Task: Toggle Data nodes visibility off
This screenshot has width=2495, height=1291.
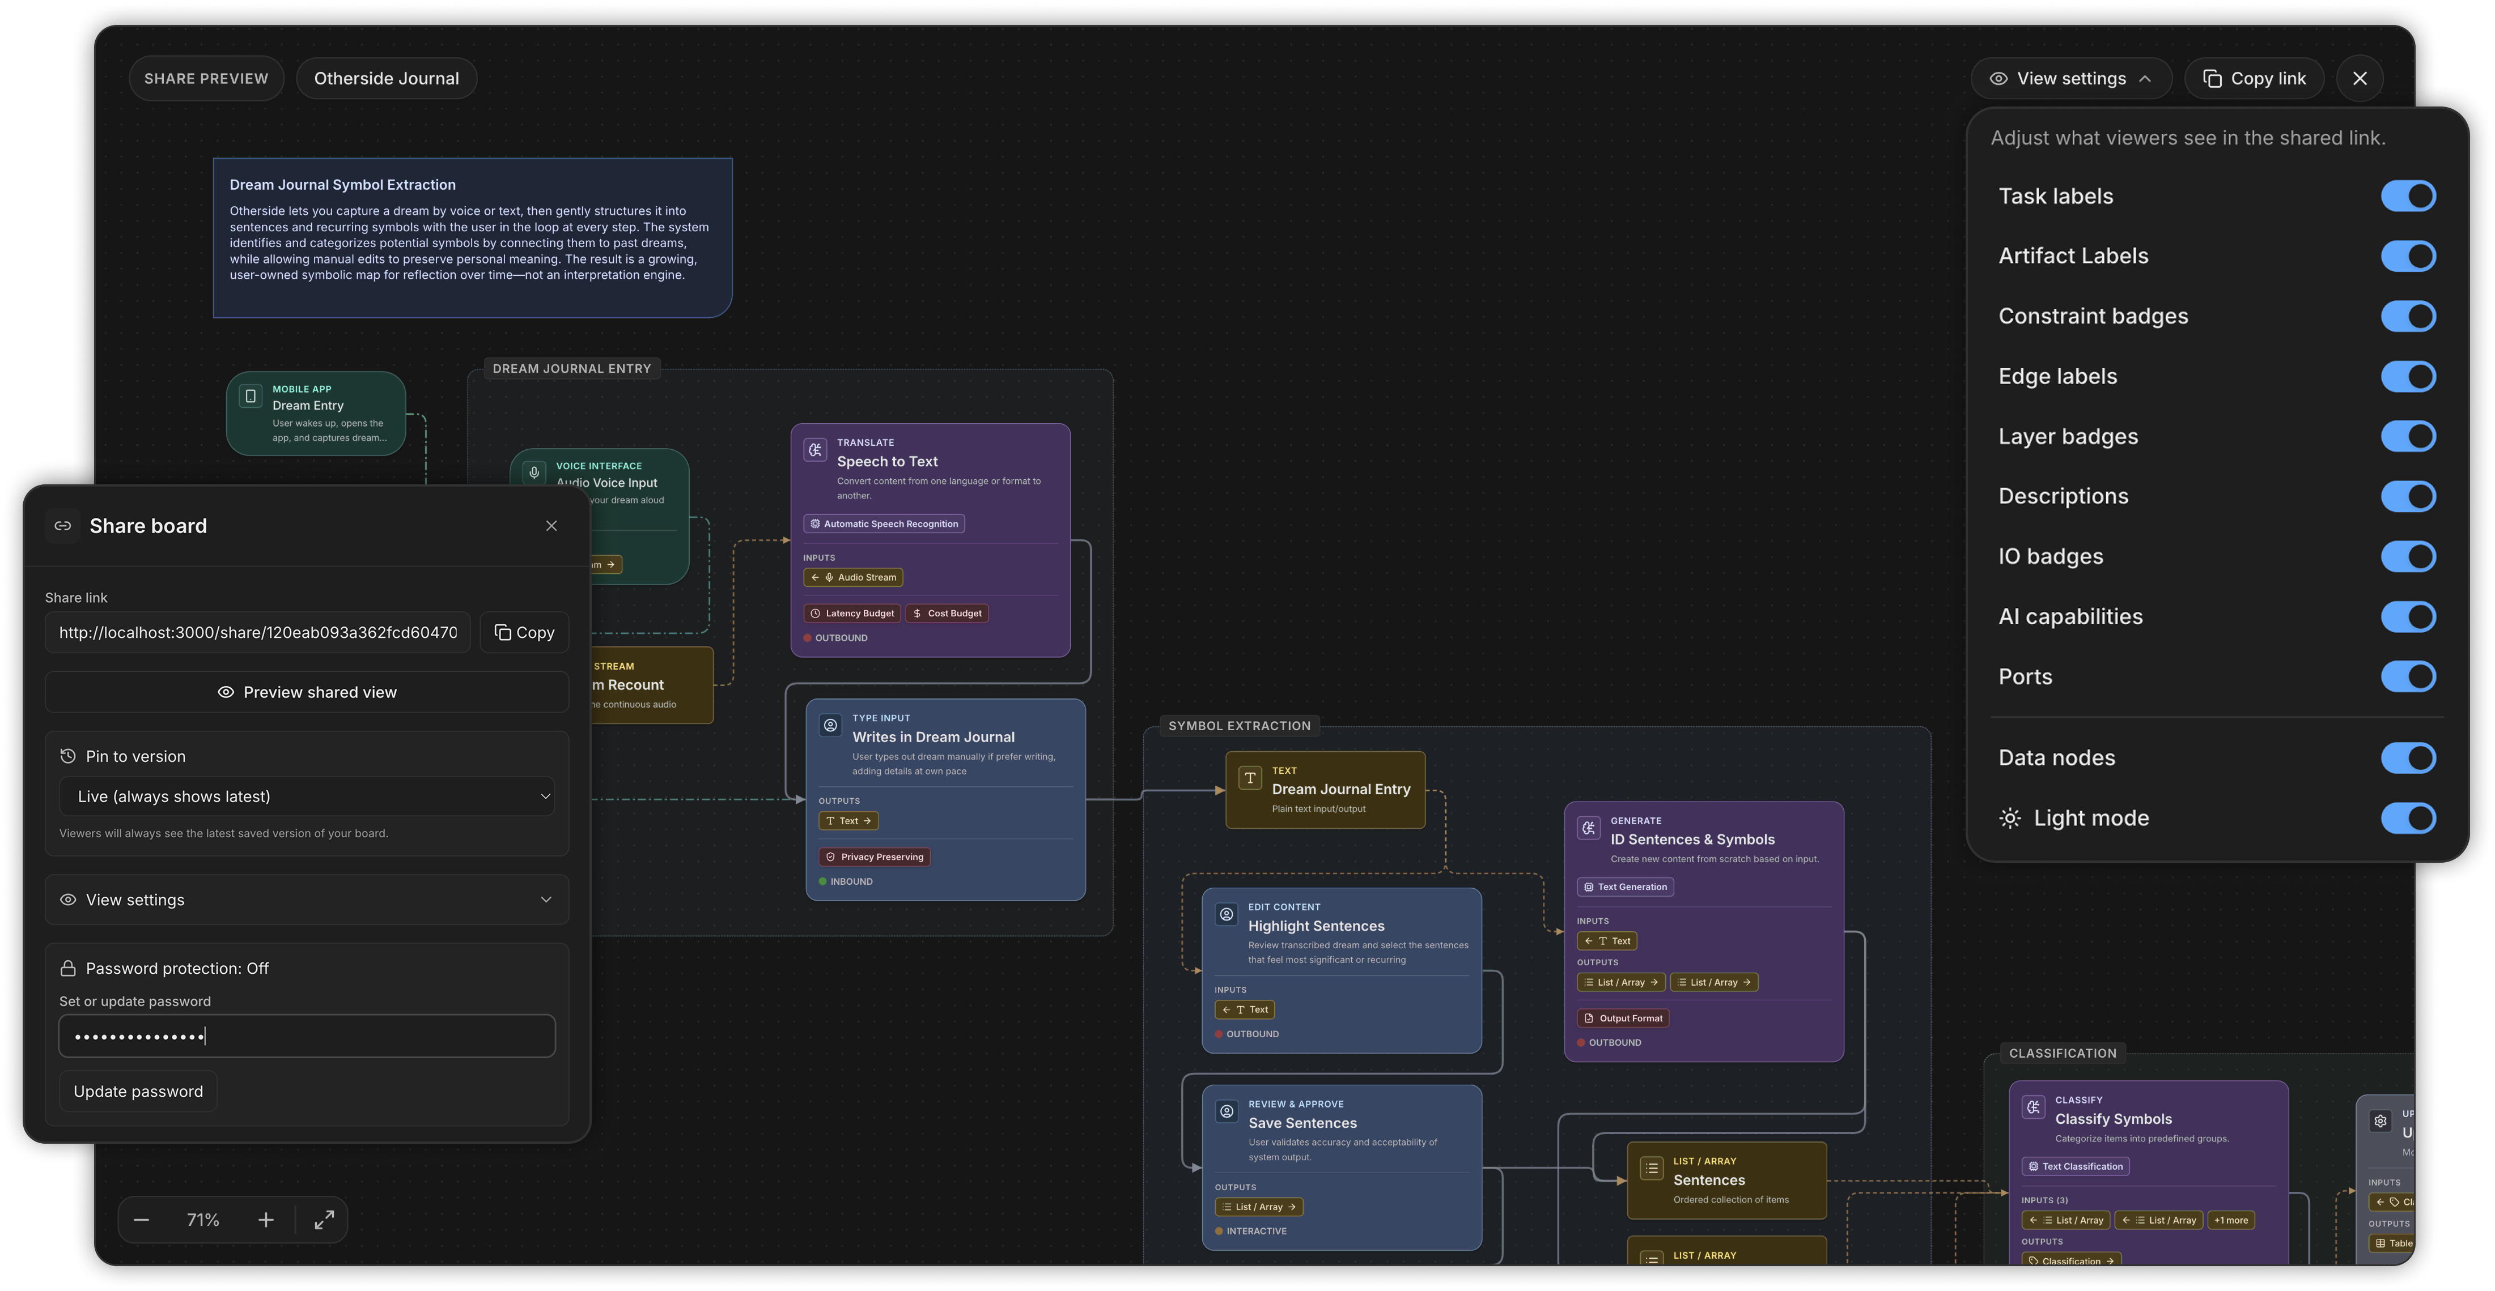Action: click(x=2409, y=758)
